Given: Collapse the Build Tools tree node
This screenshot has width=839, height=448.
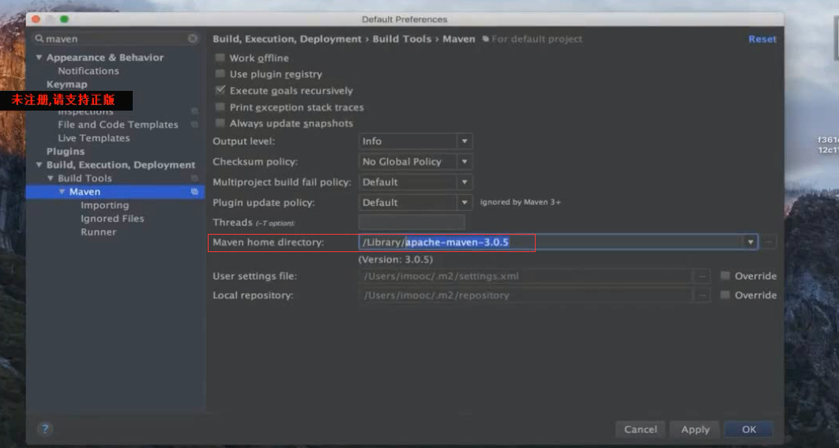Looking at the screenshot, I should tap(51, 179).
